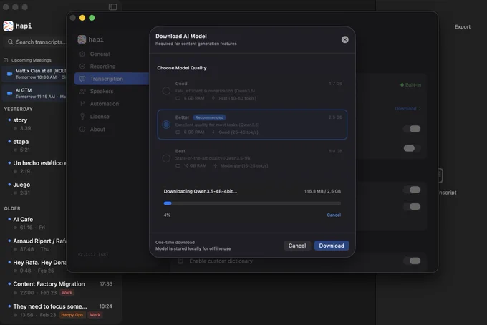
Task: Click the AI GTM upcoming meeting
Action: tap(34, 93)
